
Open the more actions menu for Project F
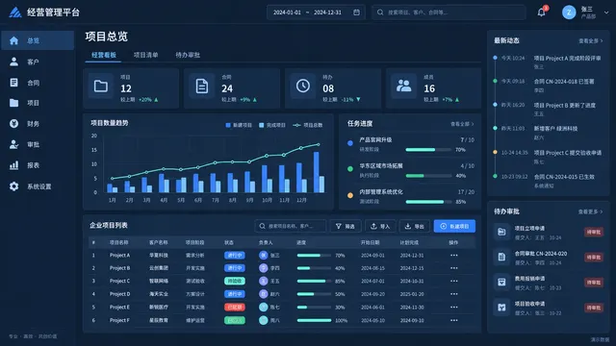pos(454,320)
